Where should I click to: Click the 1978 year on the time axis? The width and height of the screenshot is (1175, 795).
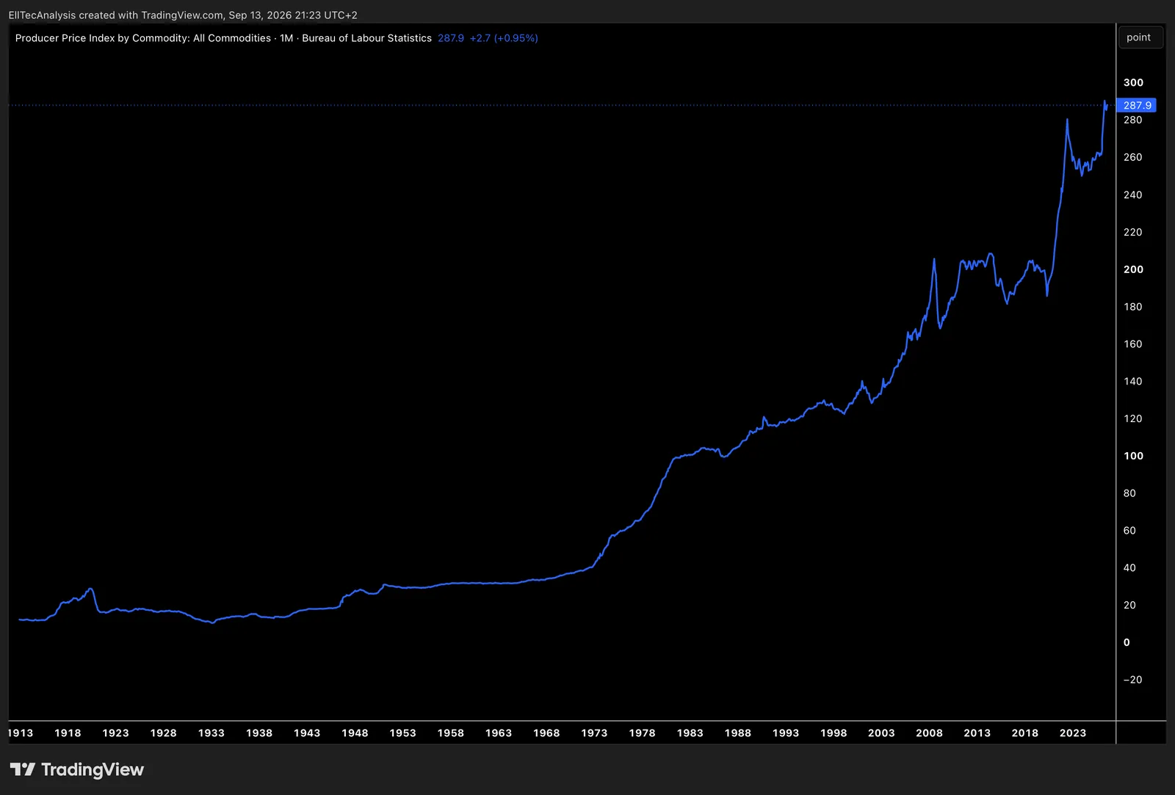pos(642,733)
